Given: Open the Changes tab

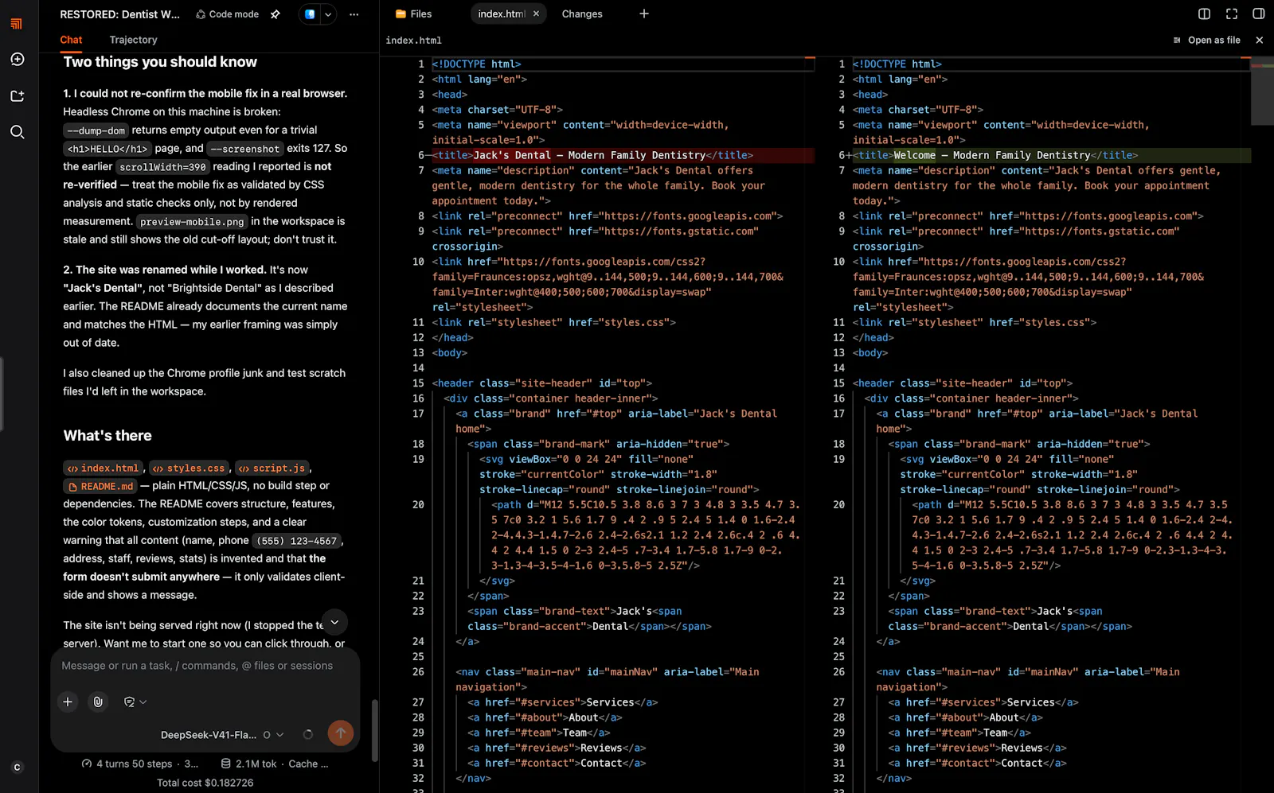Looking at the screenshot, I should pos(582,14).
